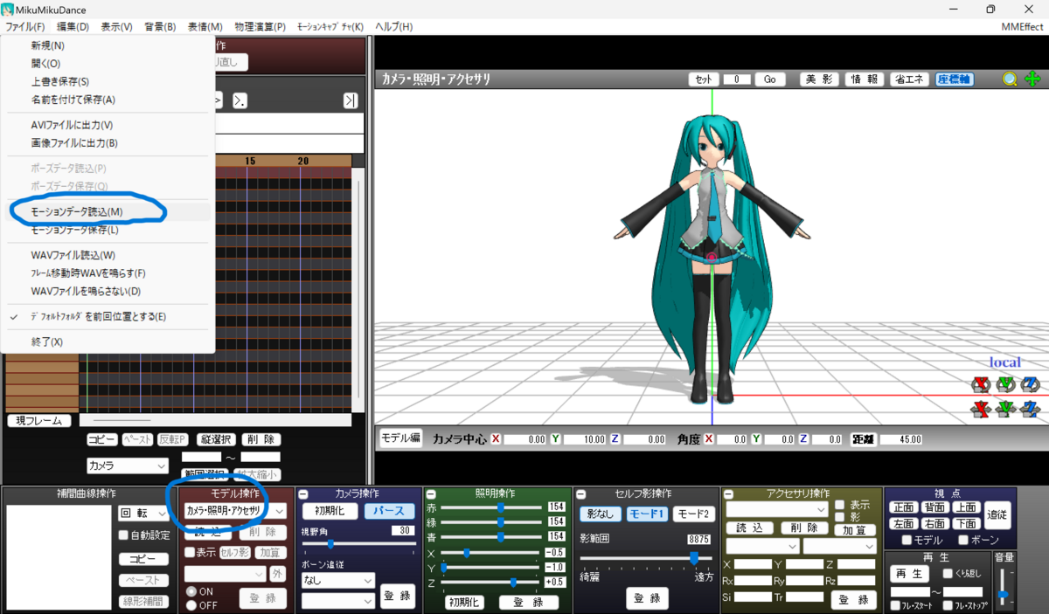Collapse the アクセサリ操作 panel minus icon
1049x614 pixels.
pos(729,494)
